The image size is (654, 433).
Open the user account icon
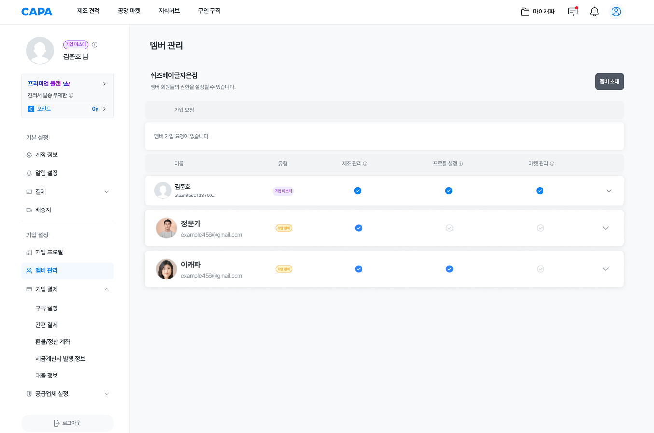(x=616, y=12)
